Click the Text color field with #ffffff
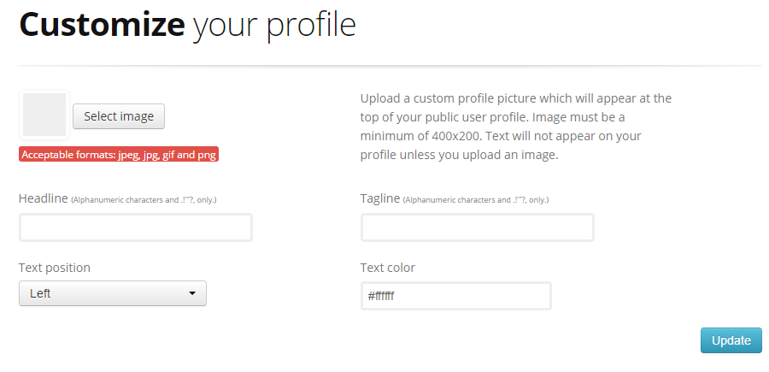Screen dimensions: 769x372 455,296
